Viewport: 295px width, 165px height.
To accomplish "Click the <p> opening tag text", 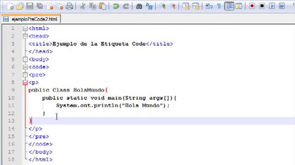I will [34, 82].
